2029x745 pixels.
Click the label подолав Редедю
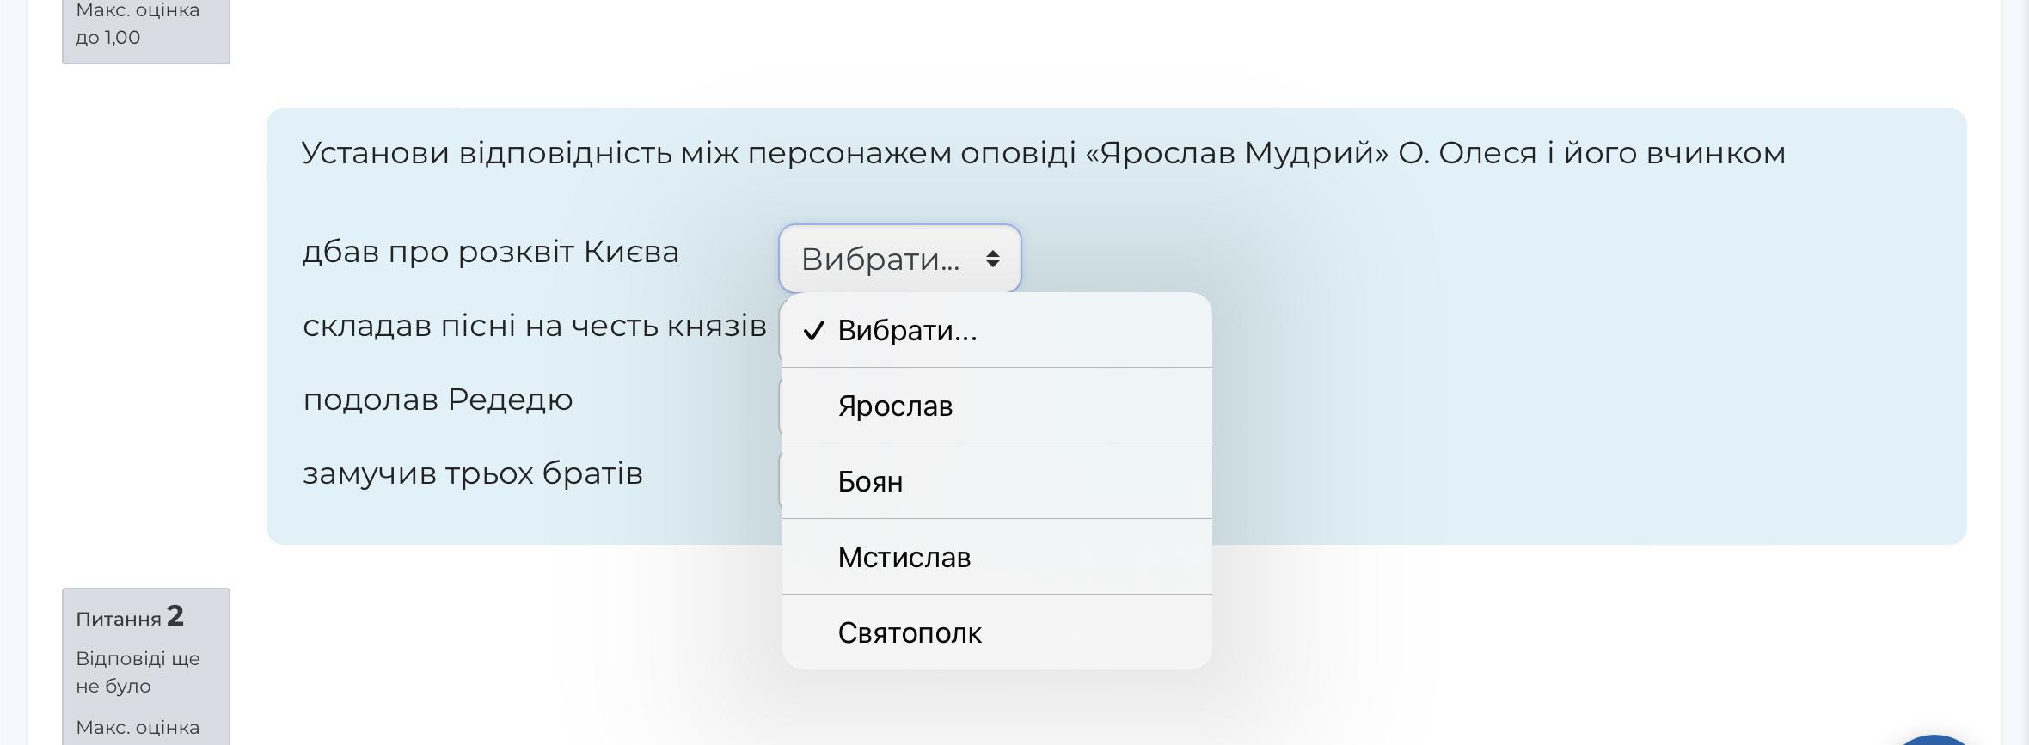pyautogui.click(x=438, y=400)
